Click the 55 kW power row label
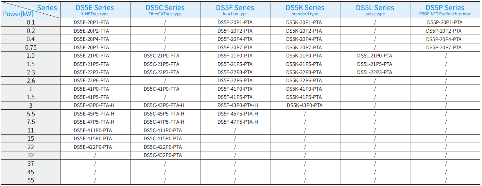 pyautogui.click(x=31, y=180)
